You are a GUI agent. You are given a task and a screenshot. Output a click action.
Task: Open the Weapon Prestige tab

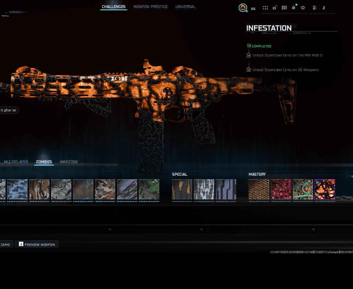[x=151, y=7]
